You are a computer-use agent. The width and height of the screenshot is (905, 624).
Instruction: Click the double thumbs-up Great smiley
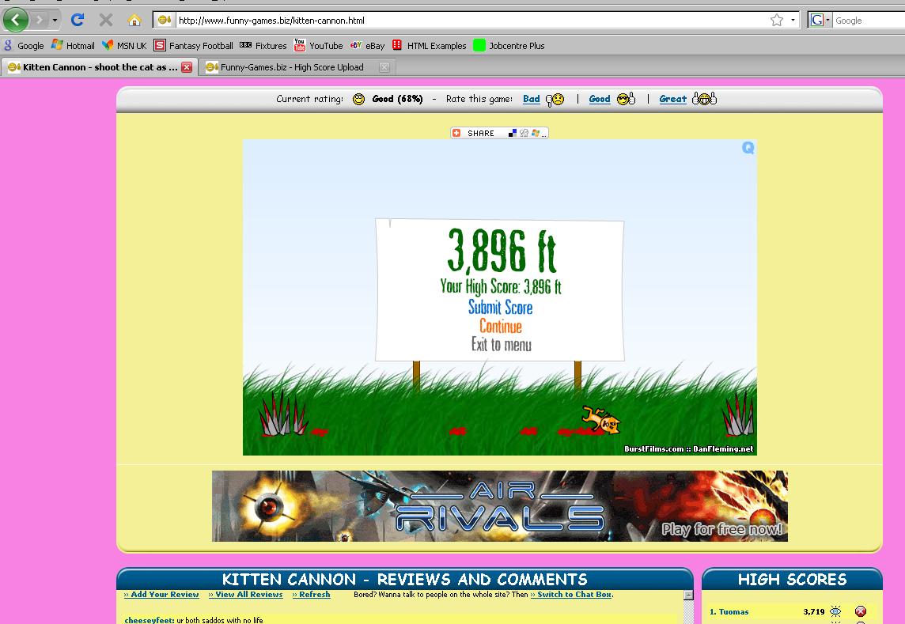(x=704, y=99)
